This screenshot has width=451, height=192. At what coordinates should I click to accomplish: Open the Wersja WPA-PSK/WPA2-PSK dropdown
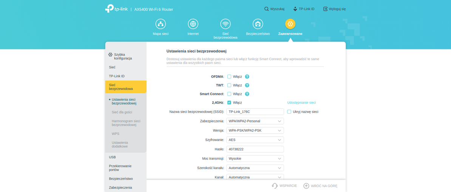(x=255, y=130)
